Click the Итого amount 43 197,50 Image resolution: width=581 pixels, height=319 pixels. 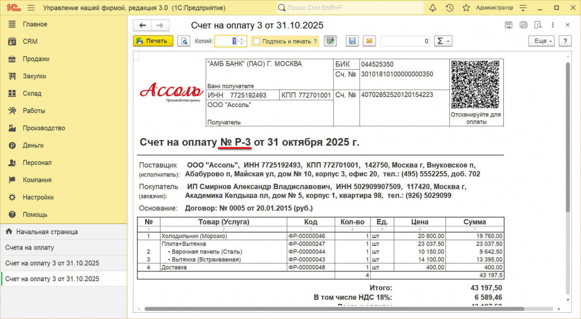[x=486, y=287]
